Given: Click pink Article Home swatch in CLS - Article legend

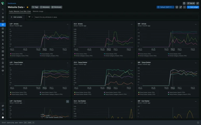Looking at the screenshot, I should (x=75, y=54).
